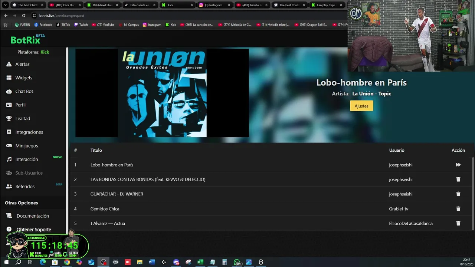Open WhatsApp from the taskbar
Viewport: 475px width, 267px height.
pos(237,262)
